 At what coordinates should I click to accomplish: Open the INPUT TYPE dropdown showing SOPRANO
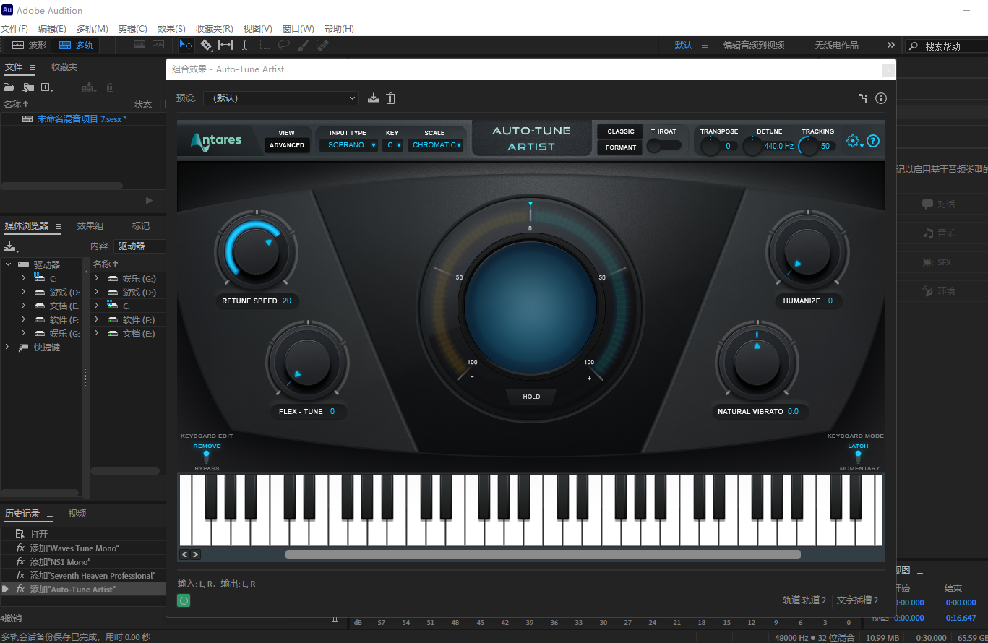click(350, 144)
